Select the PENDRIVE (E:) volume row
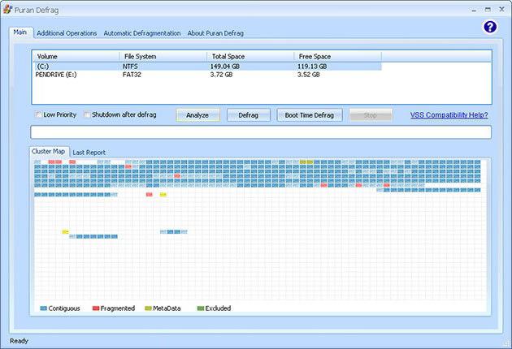Screen dimensions: 512x349 click(x=207, y=75)
